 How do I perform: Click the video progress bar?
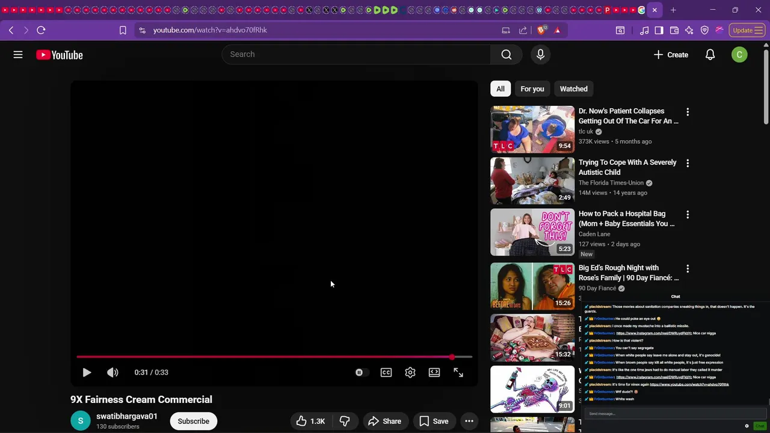(274, 357)
